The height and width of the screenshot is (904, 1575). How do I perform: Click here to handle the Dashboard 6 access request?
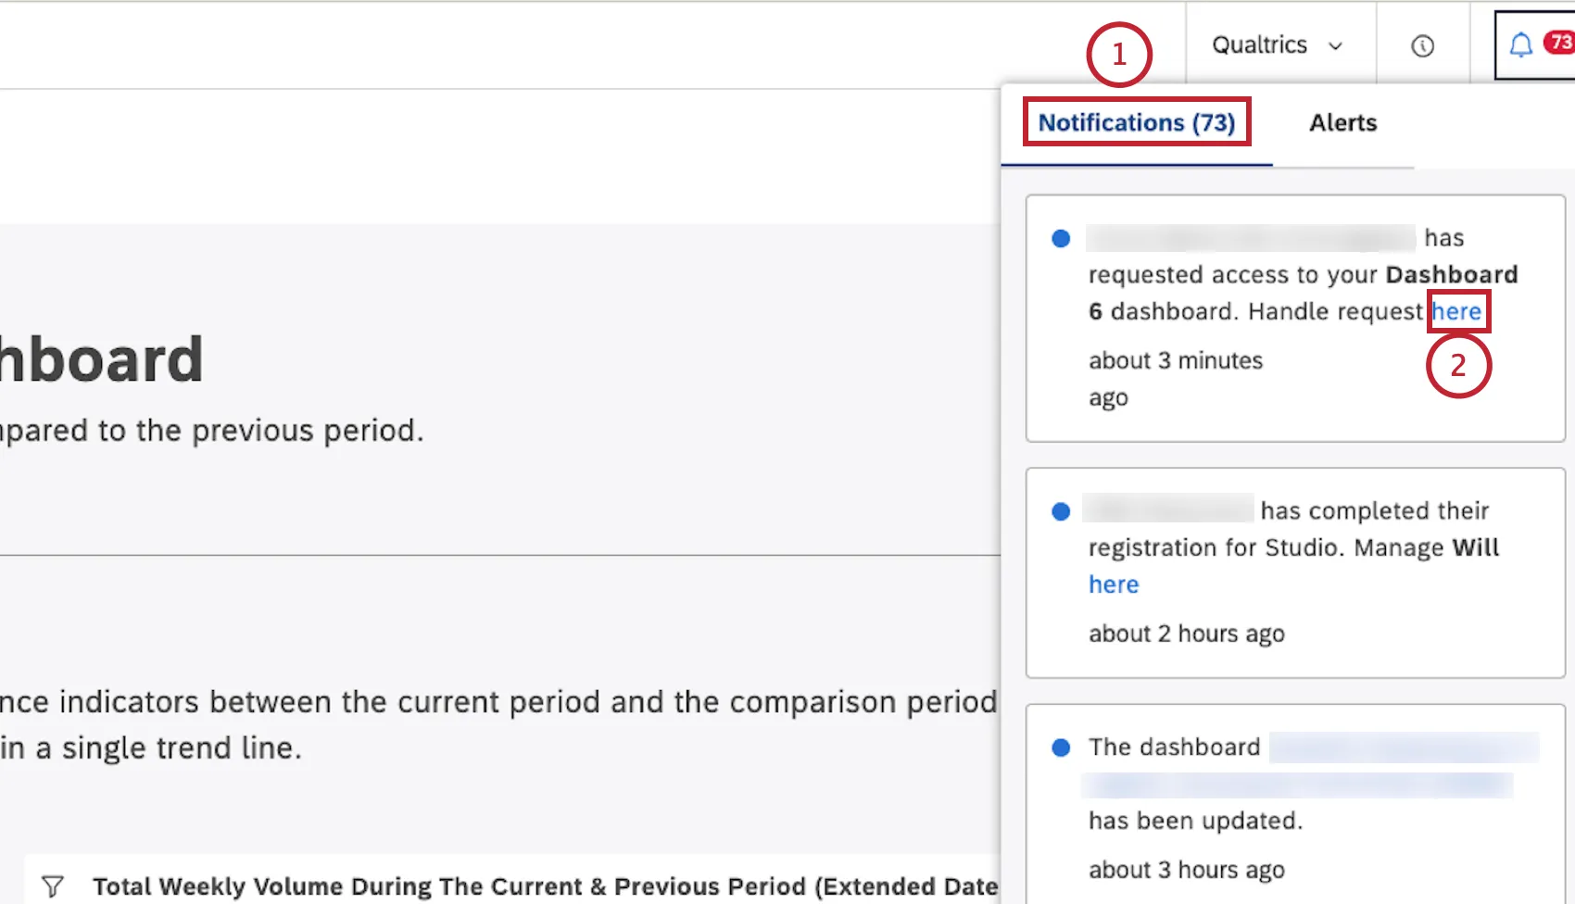click(1457, 311)
